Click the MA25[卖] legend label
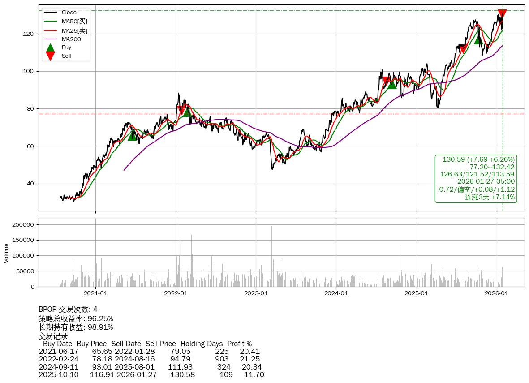 coord(74,30)
